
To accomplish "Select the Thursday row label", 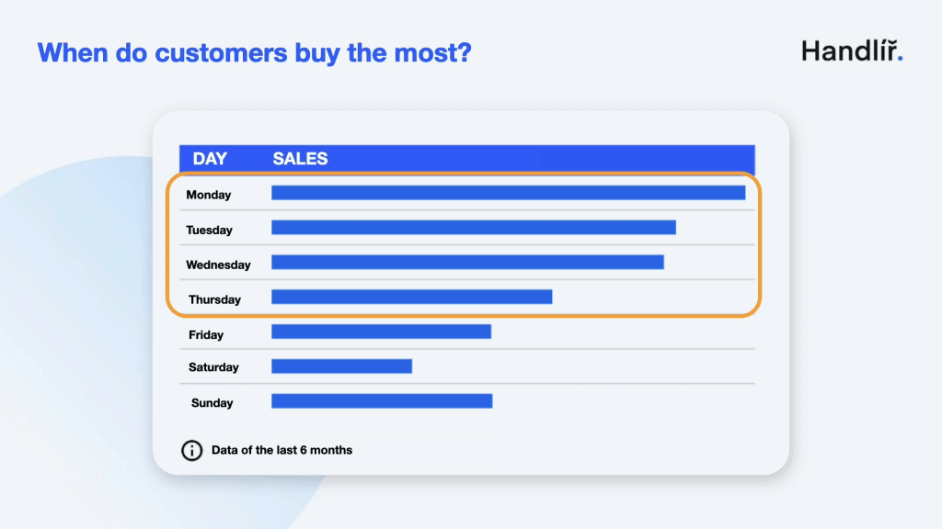I will click(x=214, y=299).
